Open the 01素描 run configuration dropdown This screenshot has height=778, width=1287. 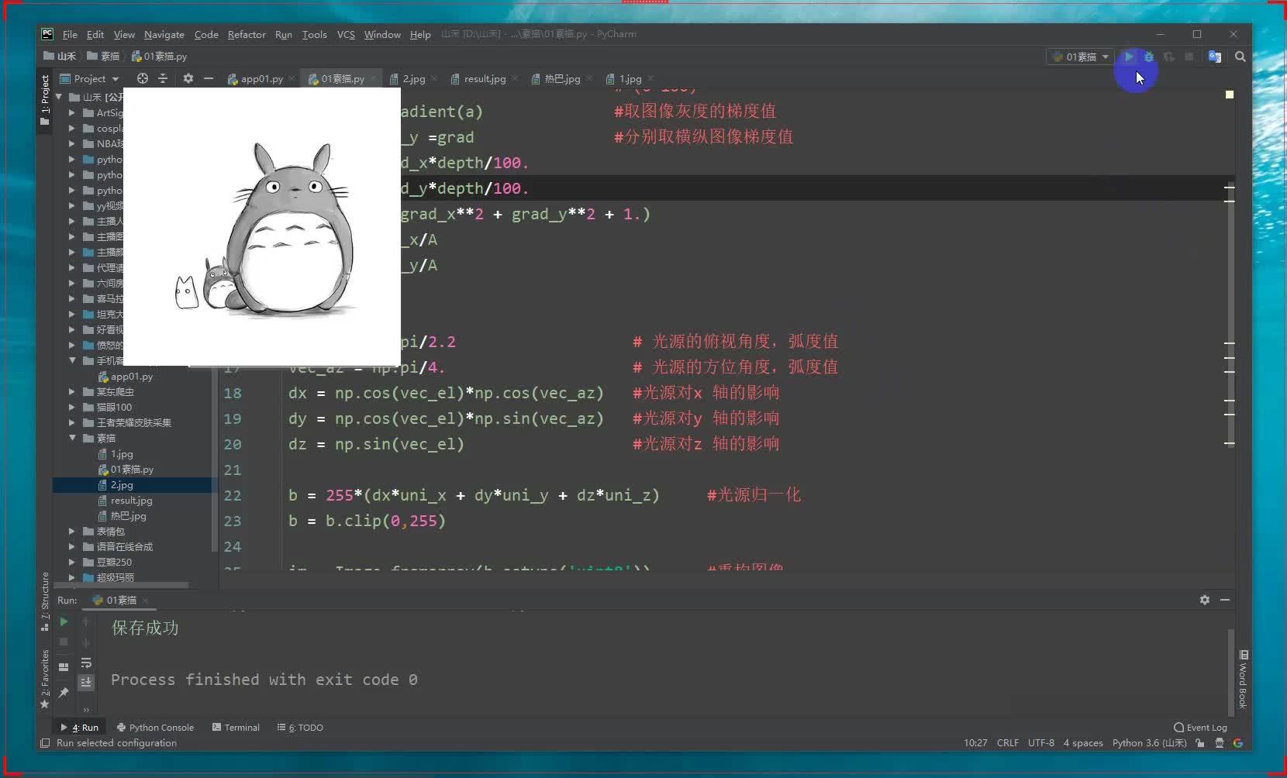tap(1081, 57)
